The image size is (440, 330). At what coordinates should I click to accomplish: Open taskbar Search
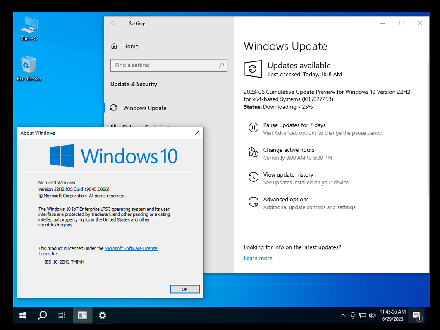42,316
